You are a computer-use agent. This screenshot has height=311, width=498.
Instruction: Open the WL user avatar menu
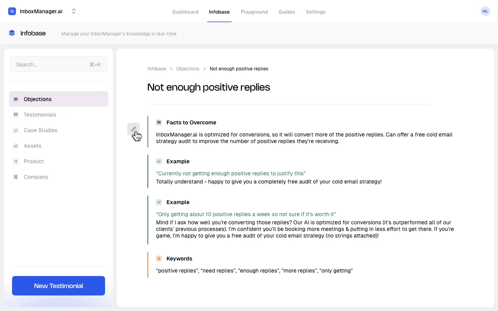pyautogui.click(x=485, y=11)
